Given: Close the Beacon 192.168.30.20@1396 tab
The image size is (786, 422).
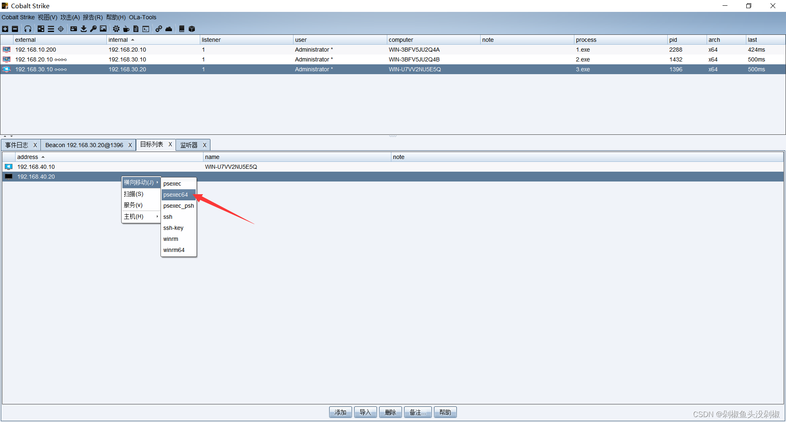Looking at the screenshot, I should pos(130,145).
